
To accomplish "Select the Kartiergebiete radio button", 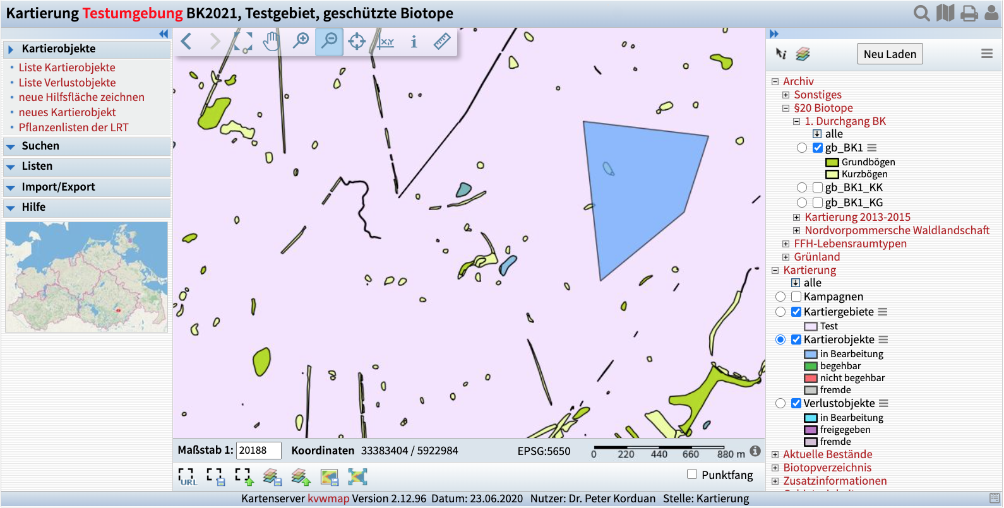I will 780,312.
